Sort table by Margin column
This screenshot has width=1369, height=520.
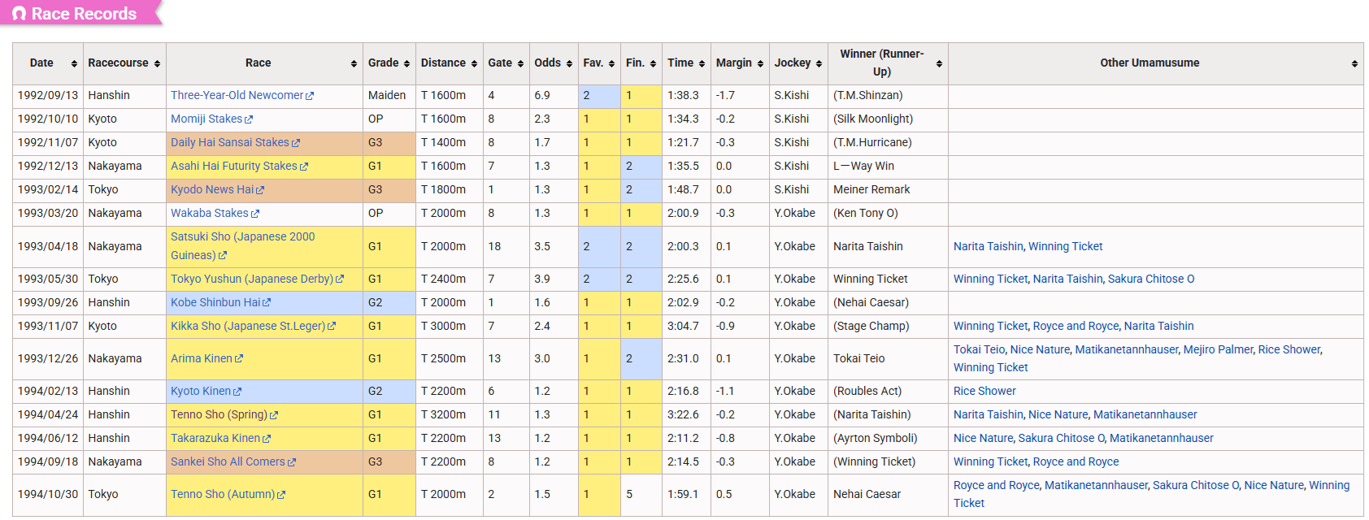tap(760, 63)
